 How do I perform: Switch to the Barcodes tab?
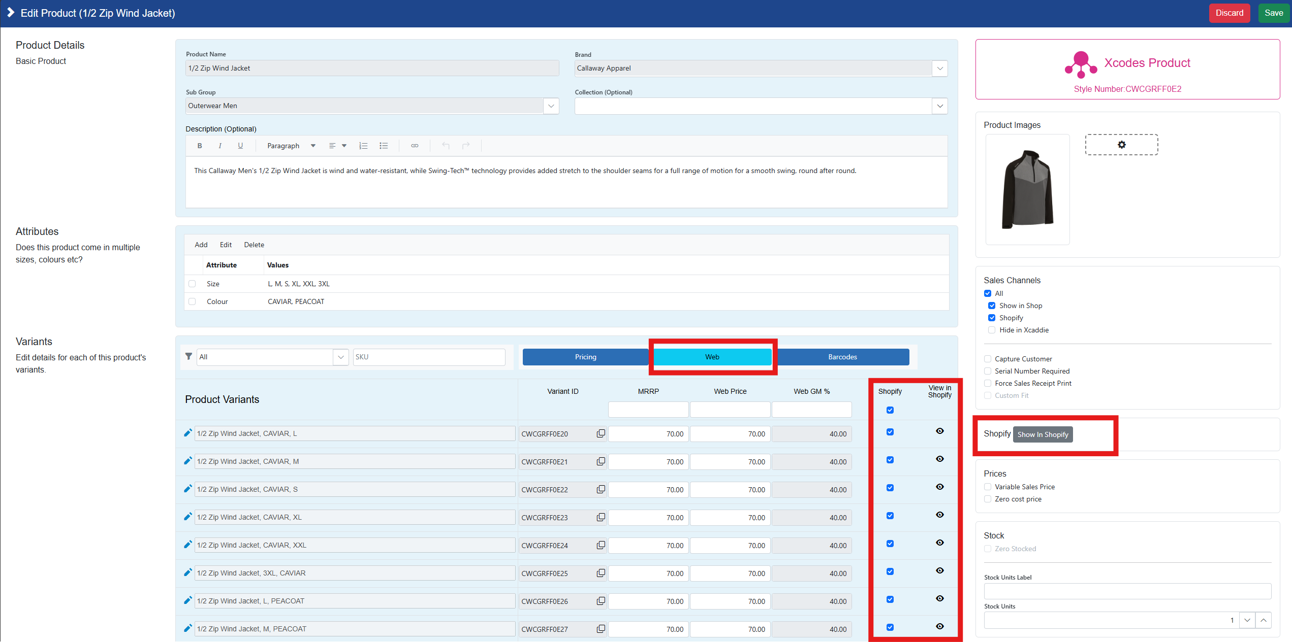pos(842,357)
